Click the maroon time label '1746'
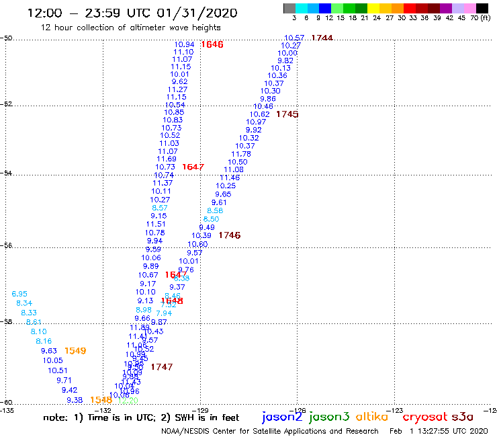 230,235
